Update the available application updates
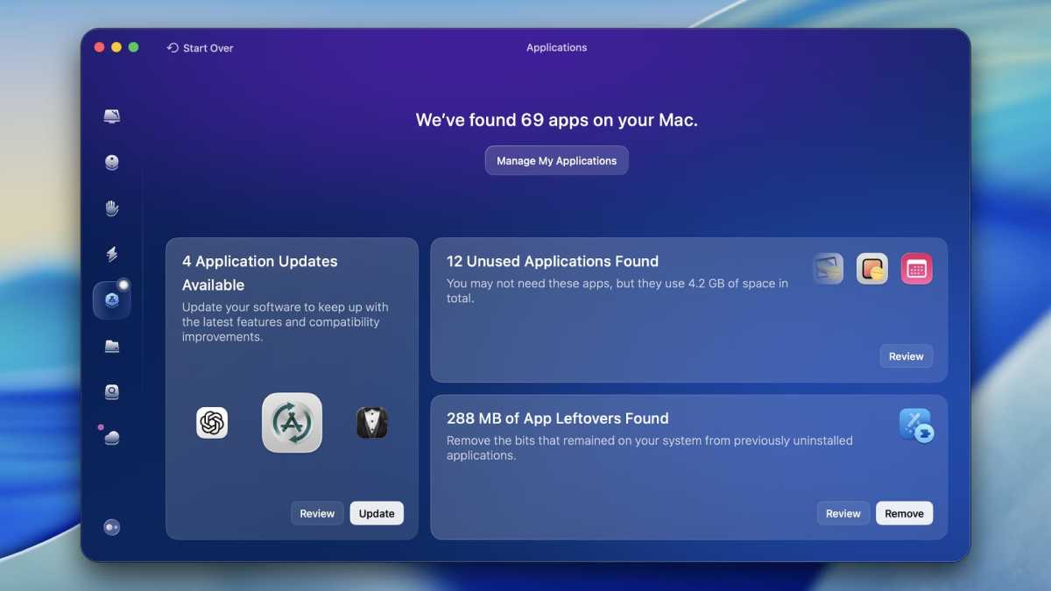Screen dimensions: 1051x591 [377, 513]
